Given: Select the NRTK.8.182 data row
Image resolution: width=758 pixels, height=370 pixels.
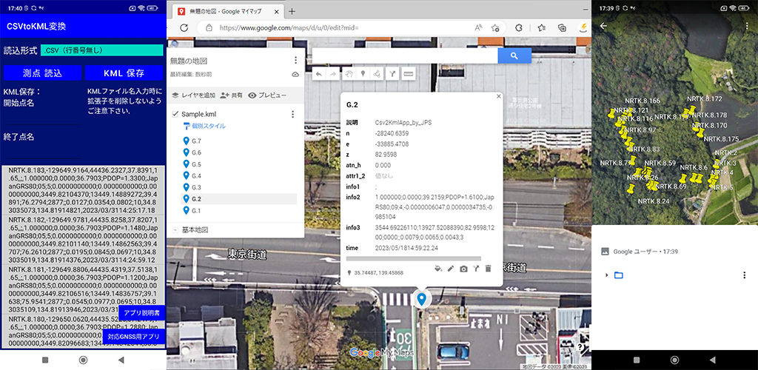Looking at the screenshot, I should pyautogui.click(x=83, y=240).
